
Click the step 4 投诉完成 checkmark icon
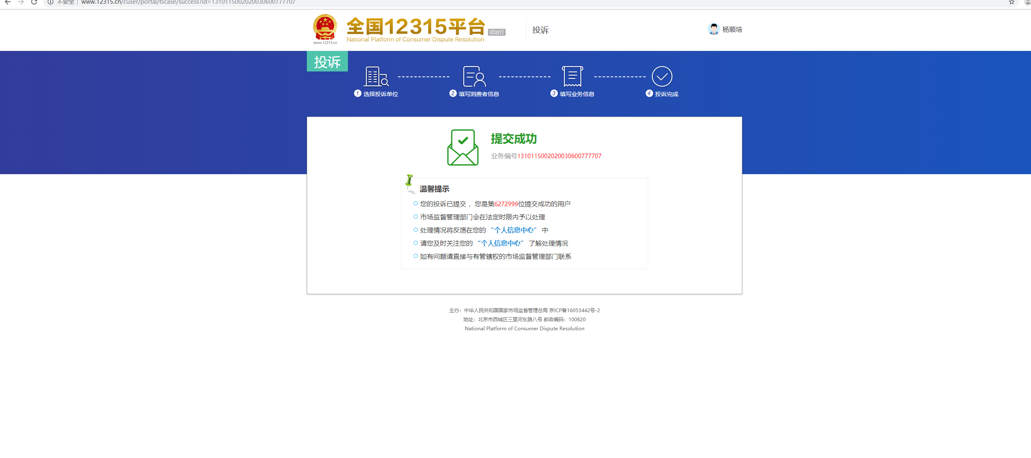pos(662,76)
